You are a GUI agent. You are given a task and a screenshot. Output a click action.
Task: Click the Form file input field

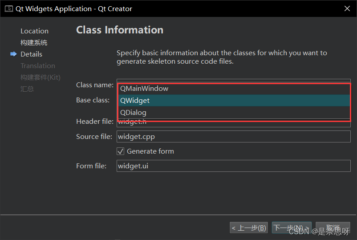[234, 166]
